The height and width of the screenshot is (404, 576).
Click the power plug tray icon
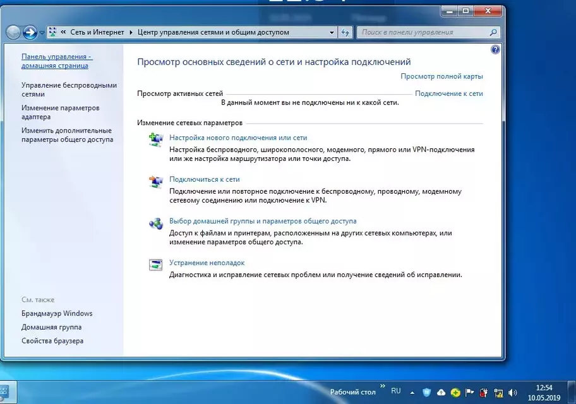click(x=484, y=393)
